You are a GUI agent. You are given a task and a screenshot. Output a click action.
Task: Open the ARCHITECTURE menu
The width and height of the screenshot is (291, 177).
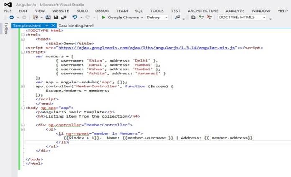click(x=203, y=11)
